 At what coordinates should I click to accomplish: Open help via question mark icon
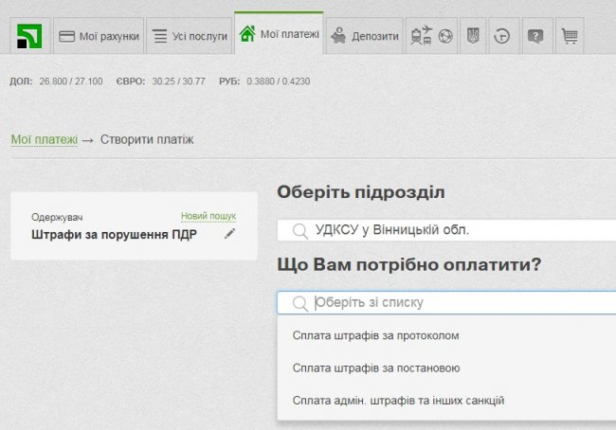click(535, 37)
